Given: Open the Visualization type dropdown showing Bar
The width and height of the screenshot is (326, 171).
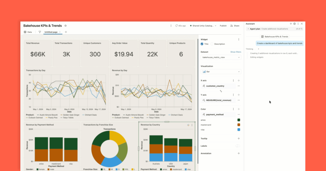Looking at the screenshot, I should [221, 71].
